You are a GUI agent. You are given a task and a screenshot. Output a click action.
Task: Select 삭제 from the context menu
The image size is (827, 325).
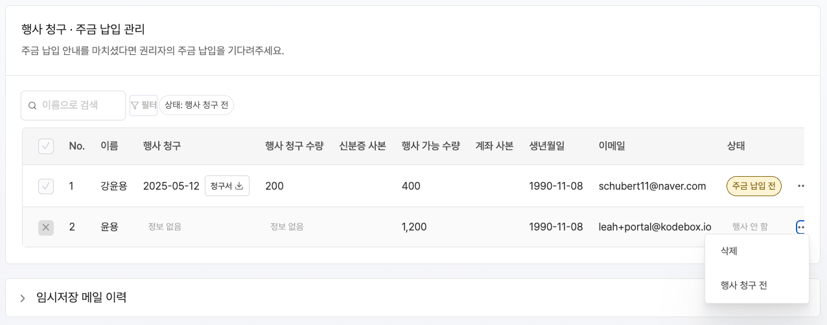click(x=729, y=251)
